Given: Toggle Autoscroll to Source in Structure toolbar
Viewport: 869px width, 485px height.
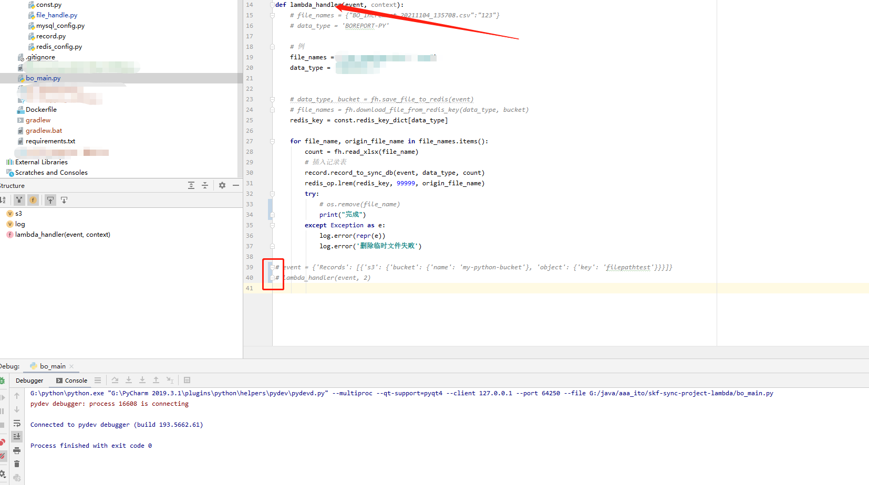Looking at the screenshot, I should tap(50, 200).
